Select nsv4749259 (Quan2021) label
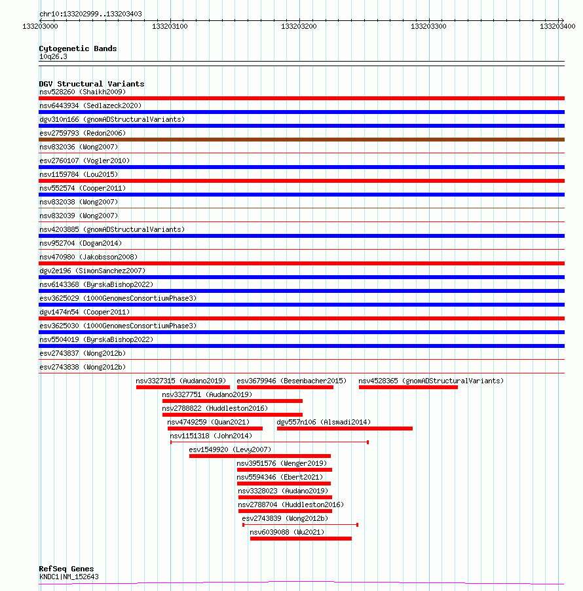Viewport: 583px width, 591px height. point(208,422)
